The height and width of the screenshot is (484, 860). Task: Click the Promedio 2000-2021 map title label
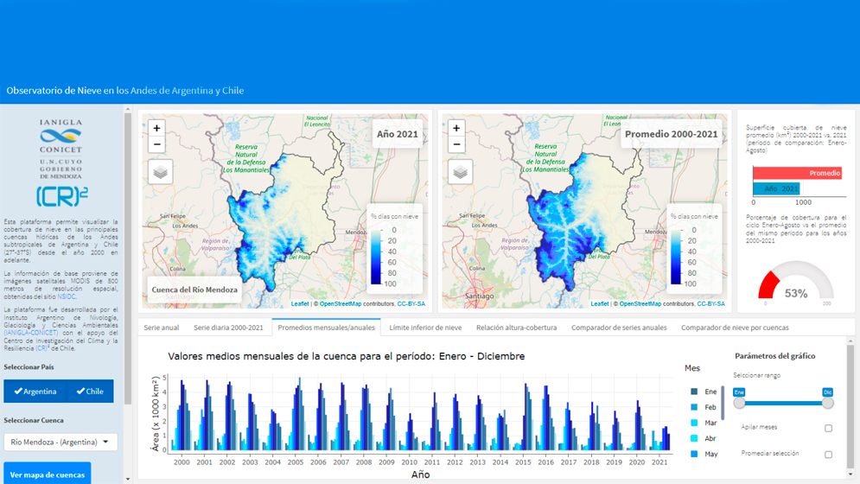(x=672, y=134)
